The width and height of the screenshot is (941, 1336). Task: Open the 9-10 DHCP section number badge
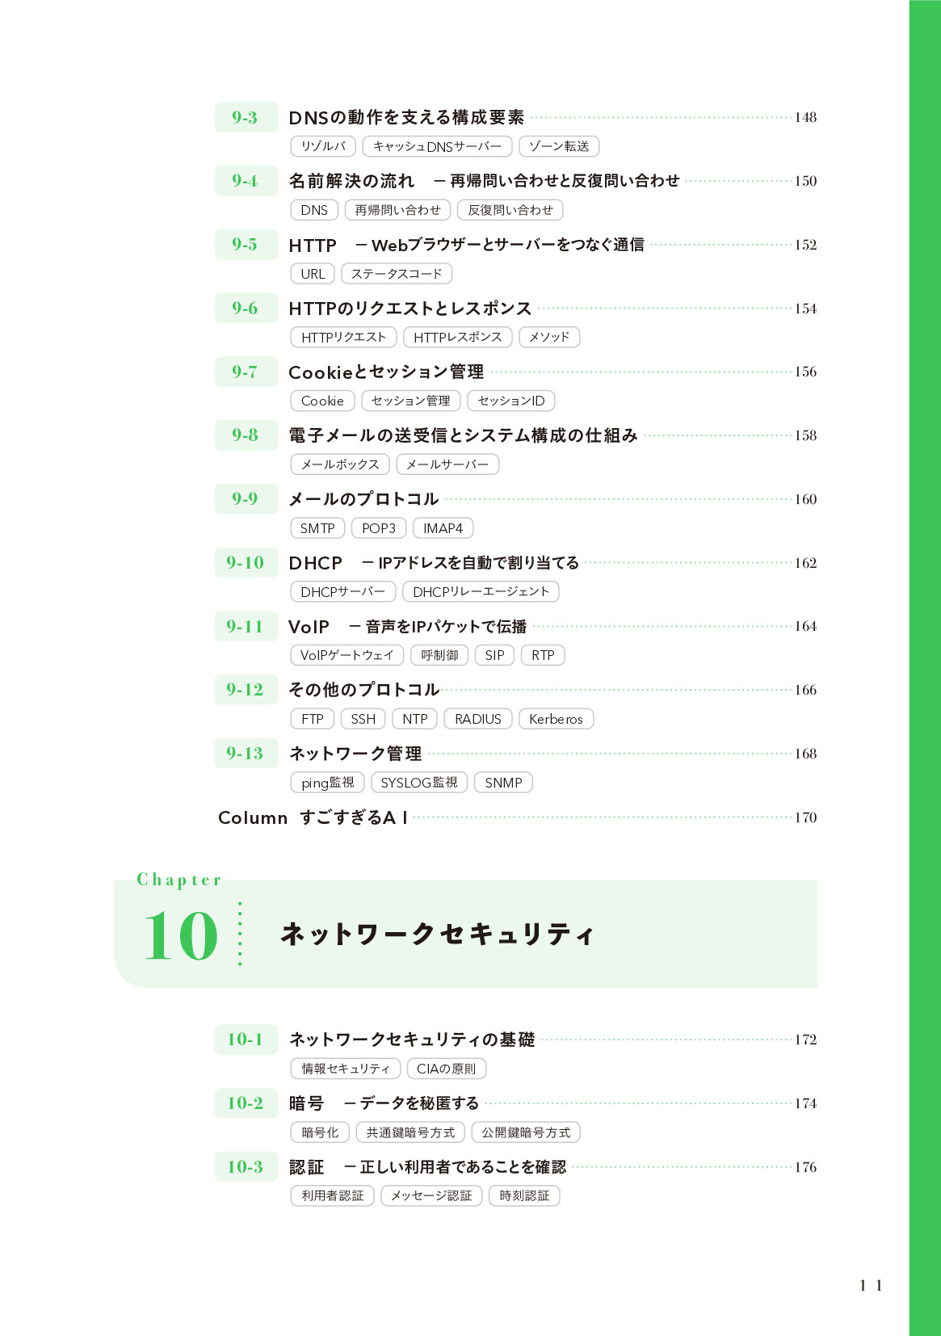246,563
